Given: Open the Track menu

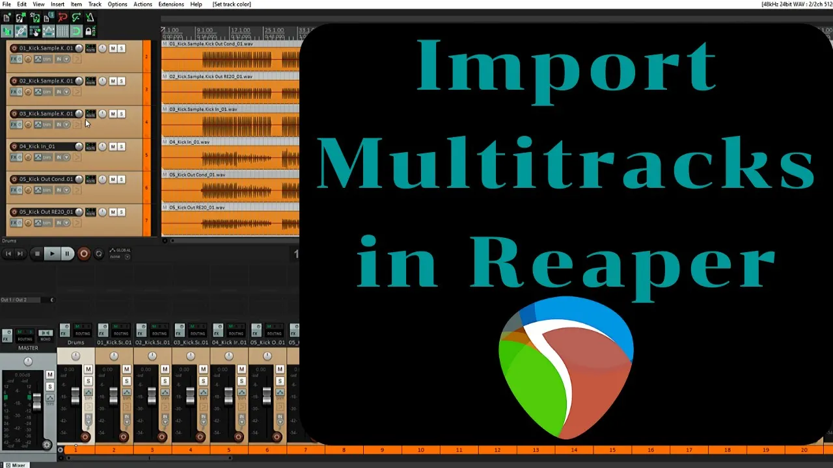Looking at the screenshot, I should point(95,4).
